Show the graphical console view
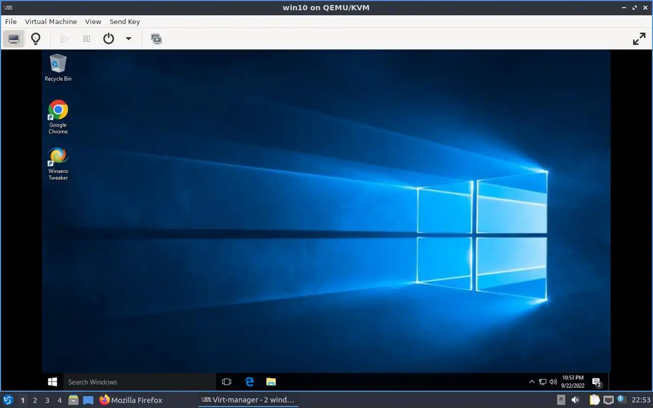The image size is (653, 408). tap(14, 39)
